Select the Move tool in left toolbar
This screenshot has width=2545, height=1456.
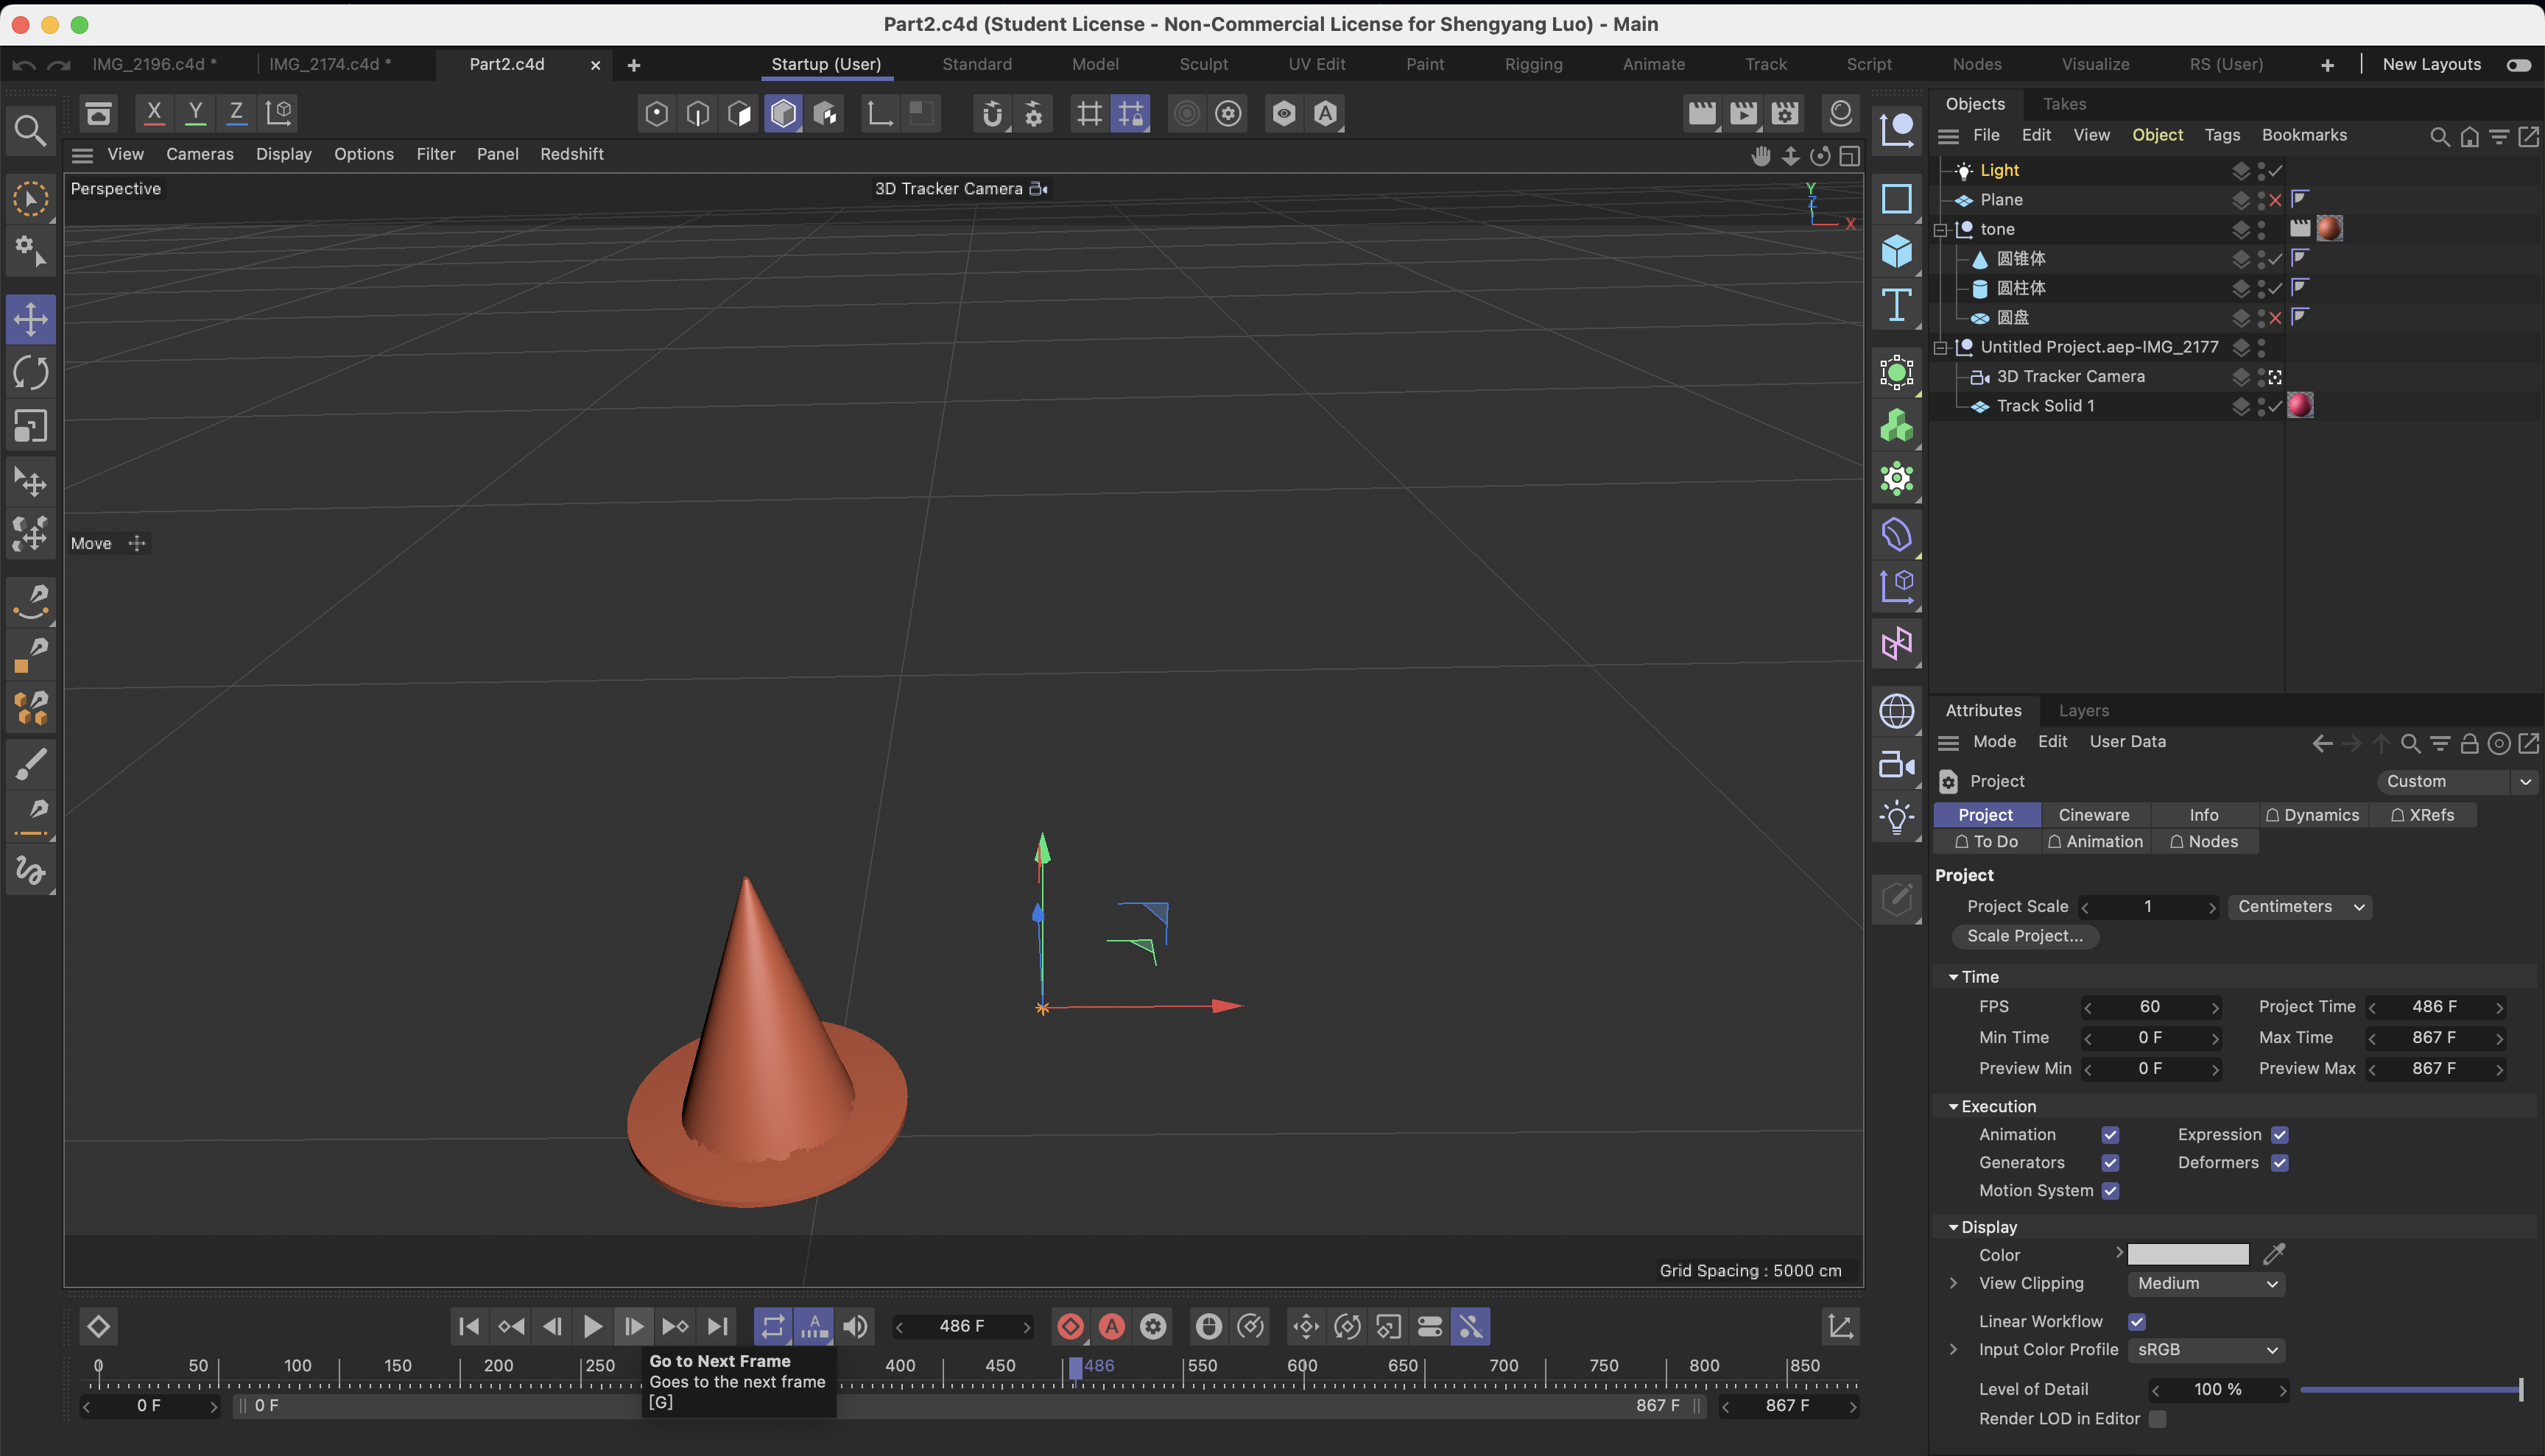[31, 320]
